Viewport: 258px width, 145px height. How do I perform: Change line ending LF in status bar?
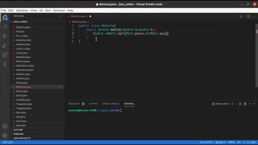(x=239, y=142)
